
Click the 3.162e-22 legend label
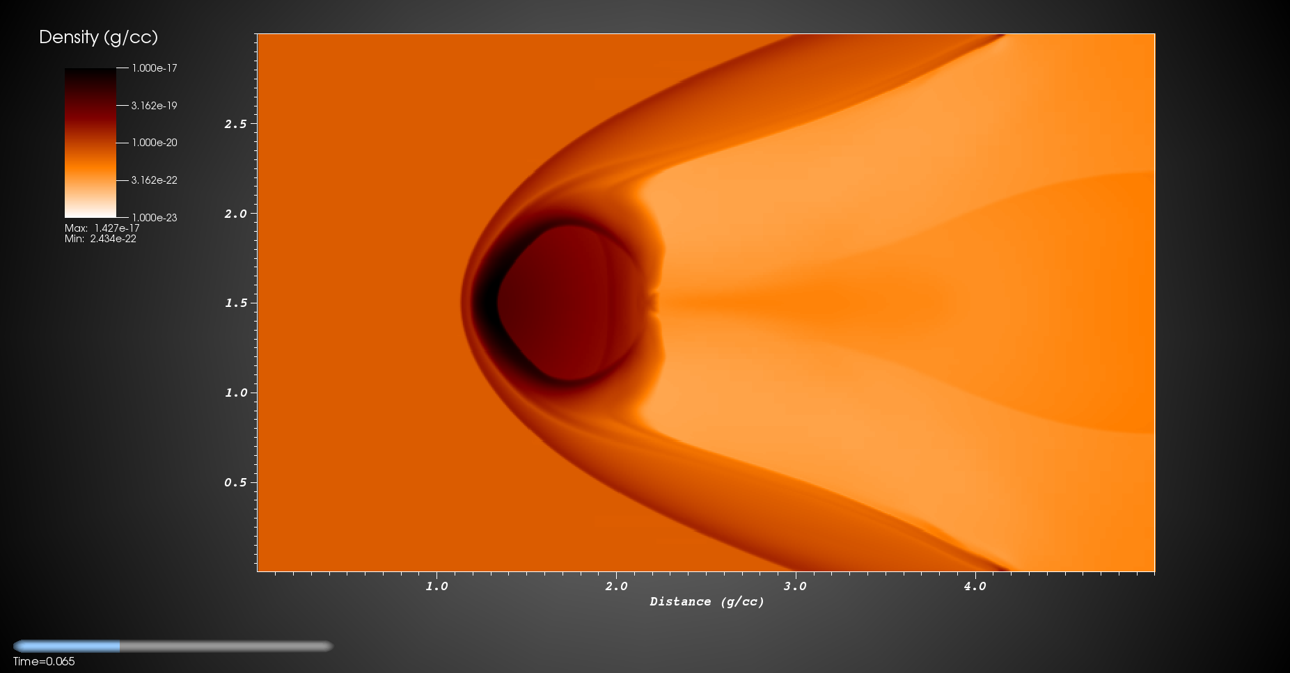click(x=155, y=180)
